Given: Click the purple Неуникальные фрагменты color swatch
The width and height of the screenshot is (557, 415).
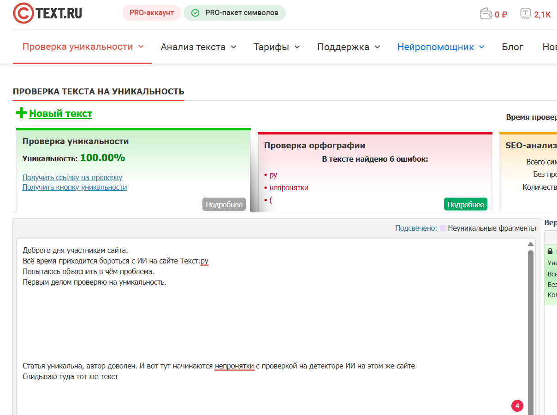Looking at the screenshot, I should pos(443,228).
